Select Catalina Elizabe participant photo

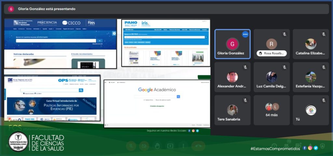tap(311, 44)
